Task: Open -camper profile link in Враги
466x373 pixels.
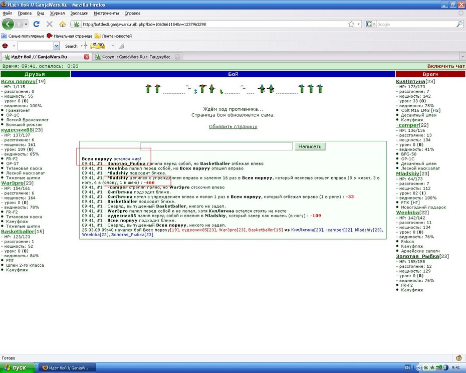Action: click(407, 125)
